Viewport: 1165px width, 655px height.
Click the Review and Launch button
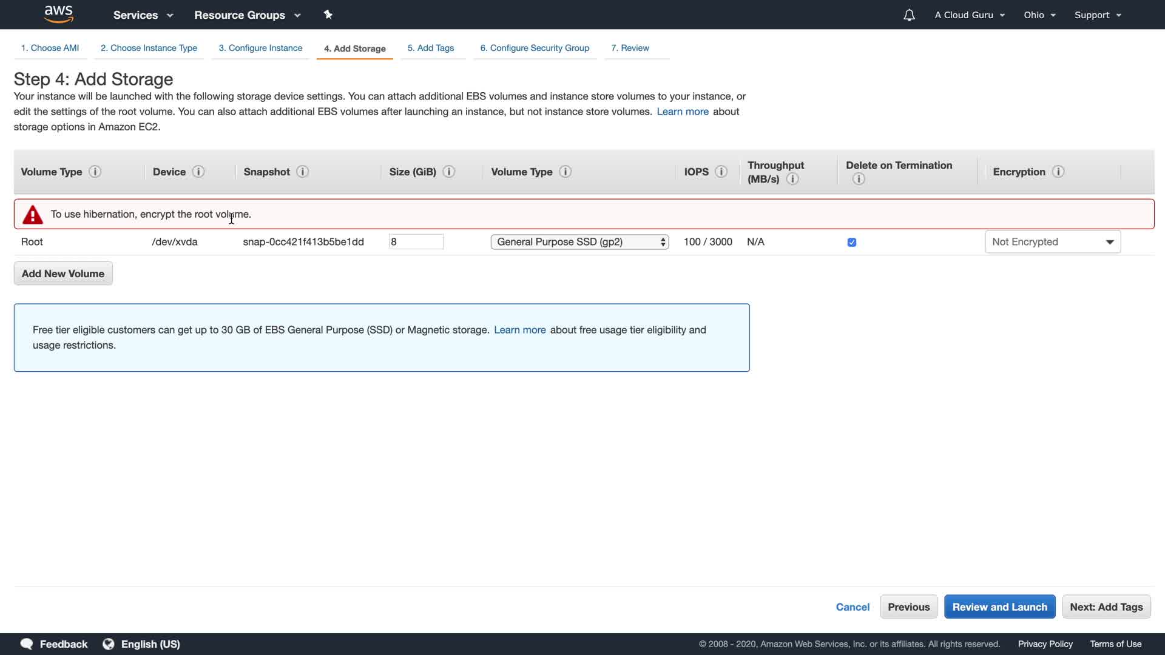pyautogui.click(x=999, y=607)
